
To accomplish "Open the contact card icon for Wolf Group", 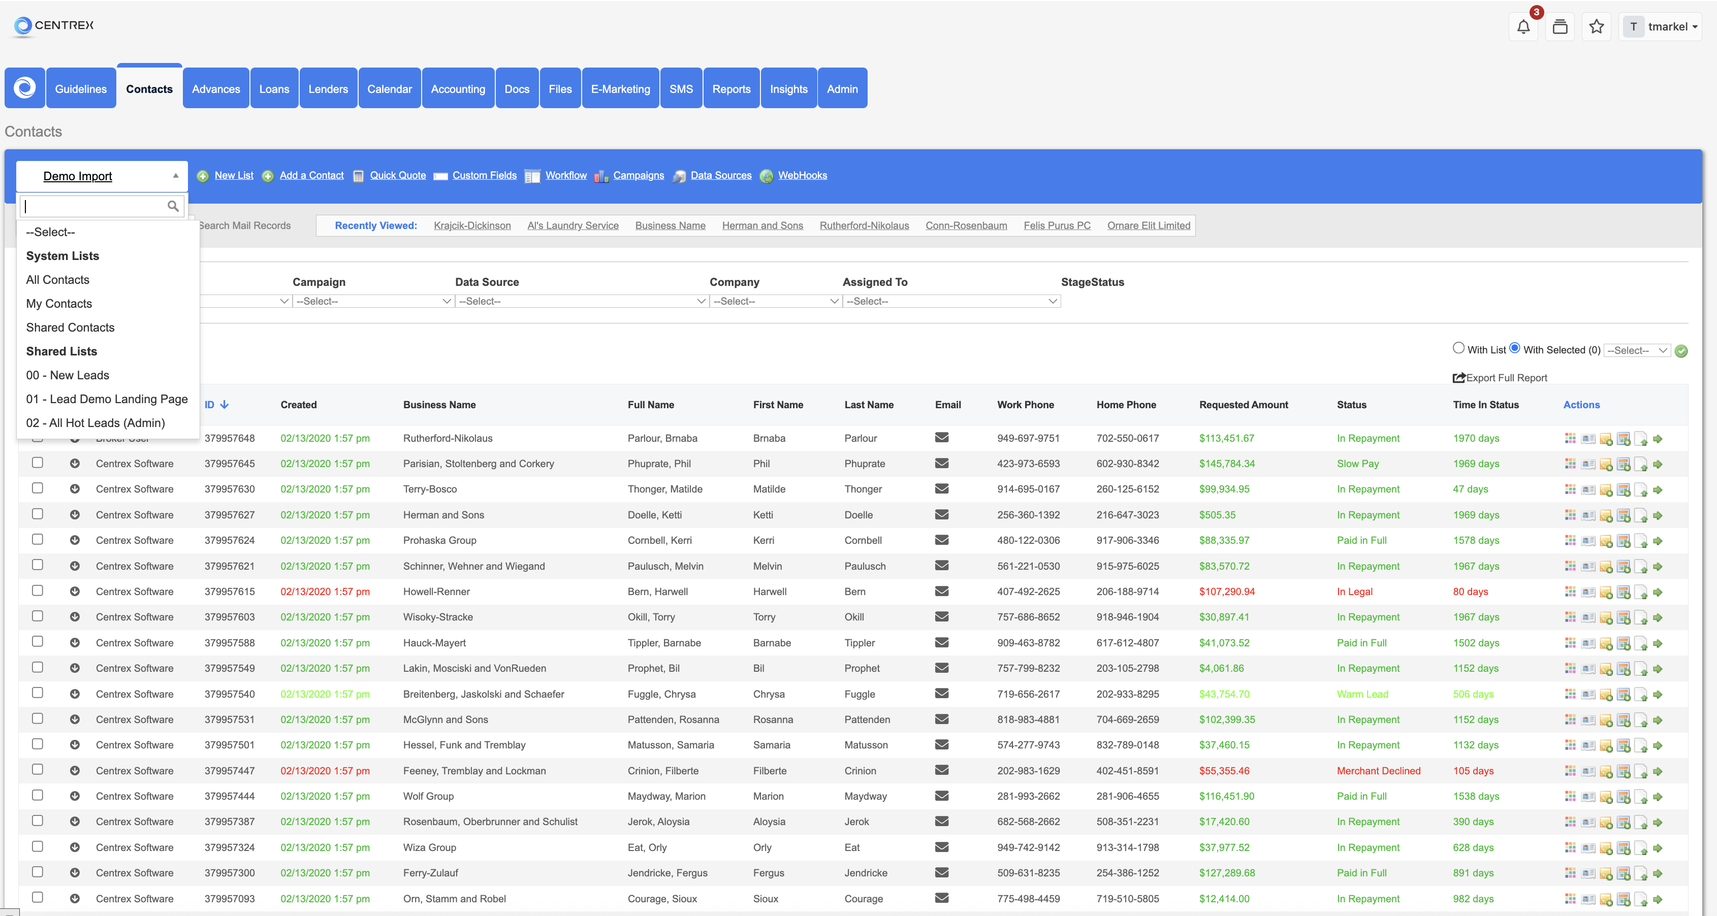I will 1588,797.
